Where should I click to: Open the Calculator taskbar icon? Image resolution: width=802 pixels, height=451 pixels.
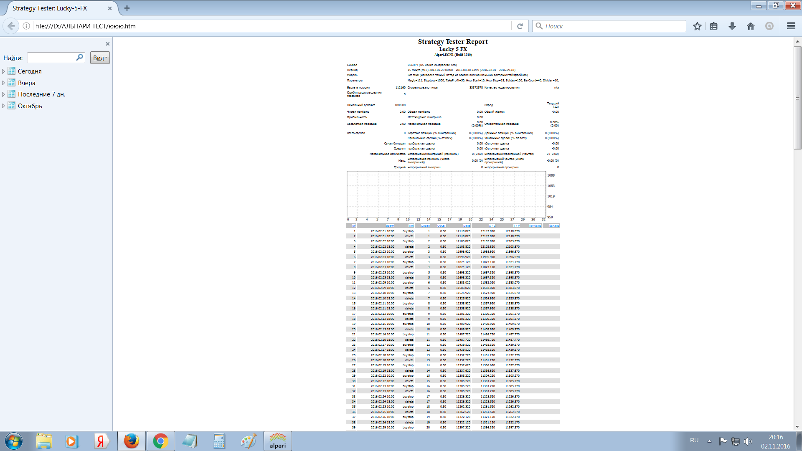tap(219, 441)
